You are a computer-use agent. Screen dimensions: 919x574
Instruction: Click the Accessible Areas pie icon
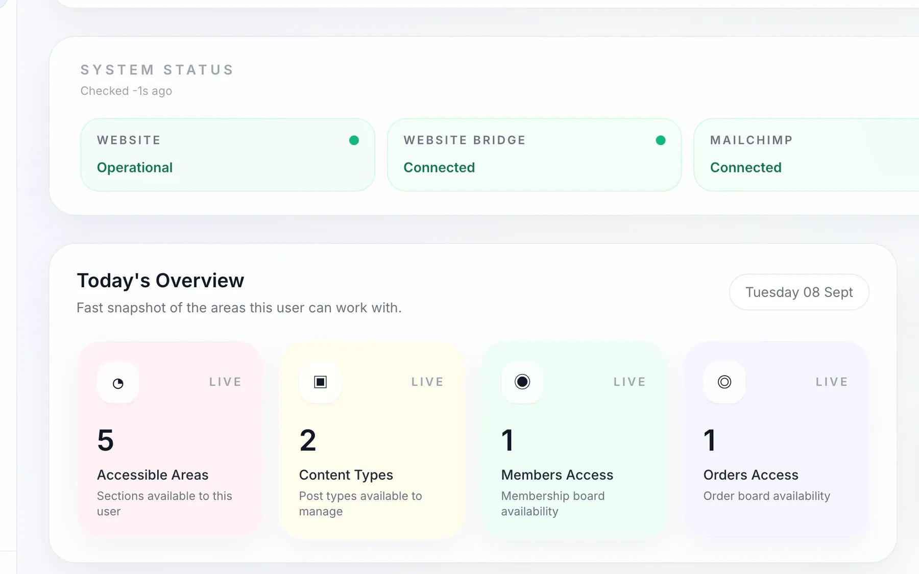click(x=118, y=382)
